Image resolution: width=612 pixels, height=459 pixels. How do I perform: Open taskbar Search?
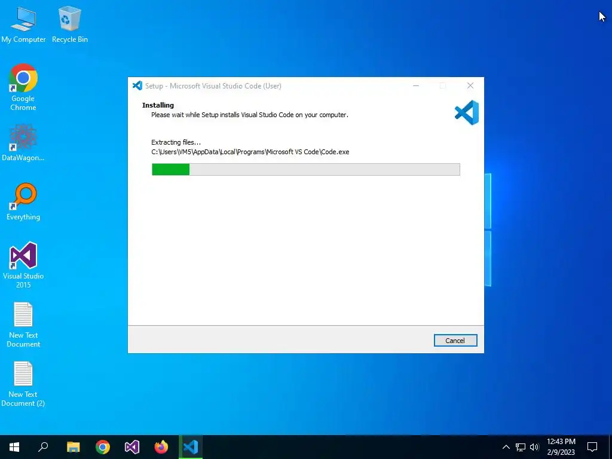pyautogui.click(x=43, y=447)
